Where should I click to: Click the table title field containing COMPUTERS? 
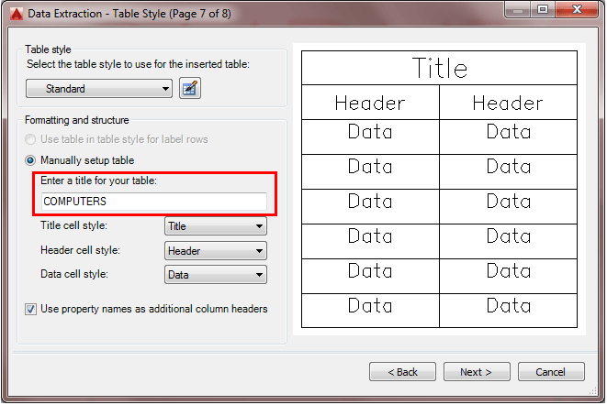pos(154,202)
